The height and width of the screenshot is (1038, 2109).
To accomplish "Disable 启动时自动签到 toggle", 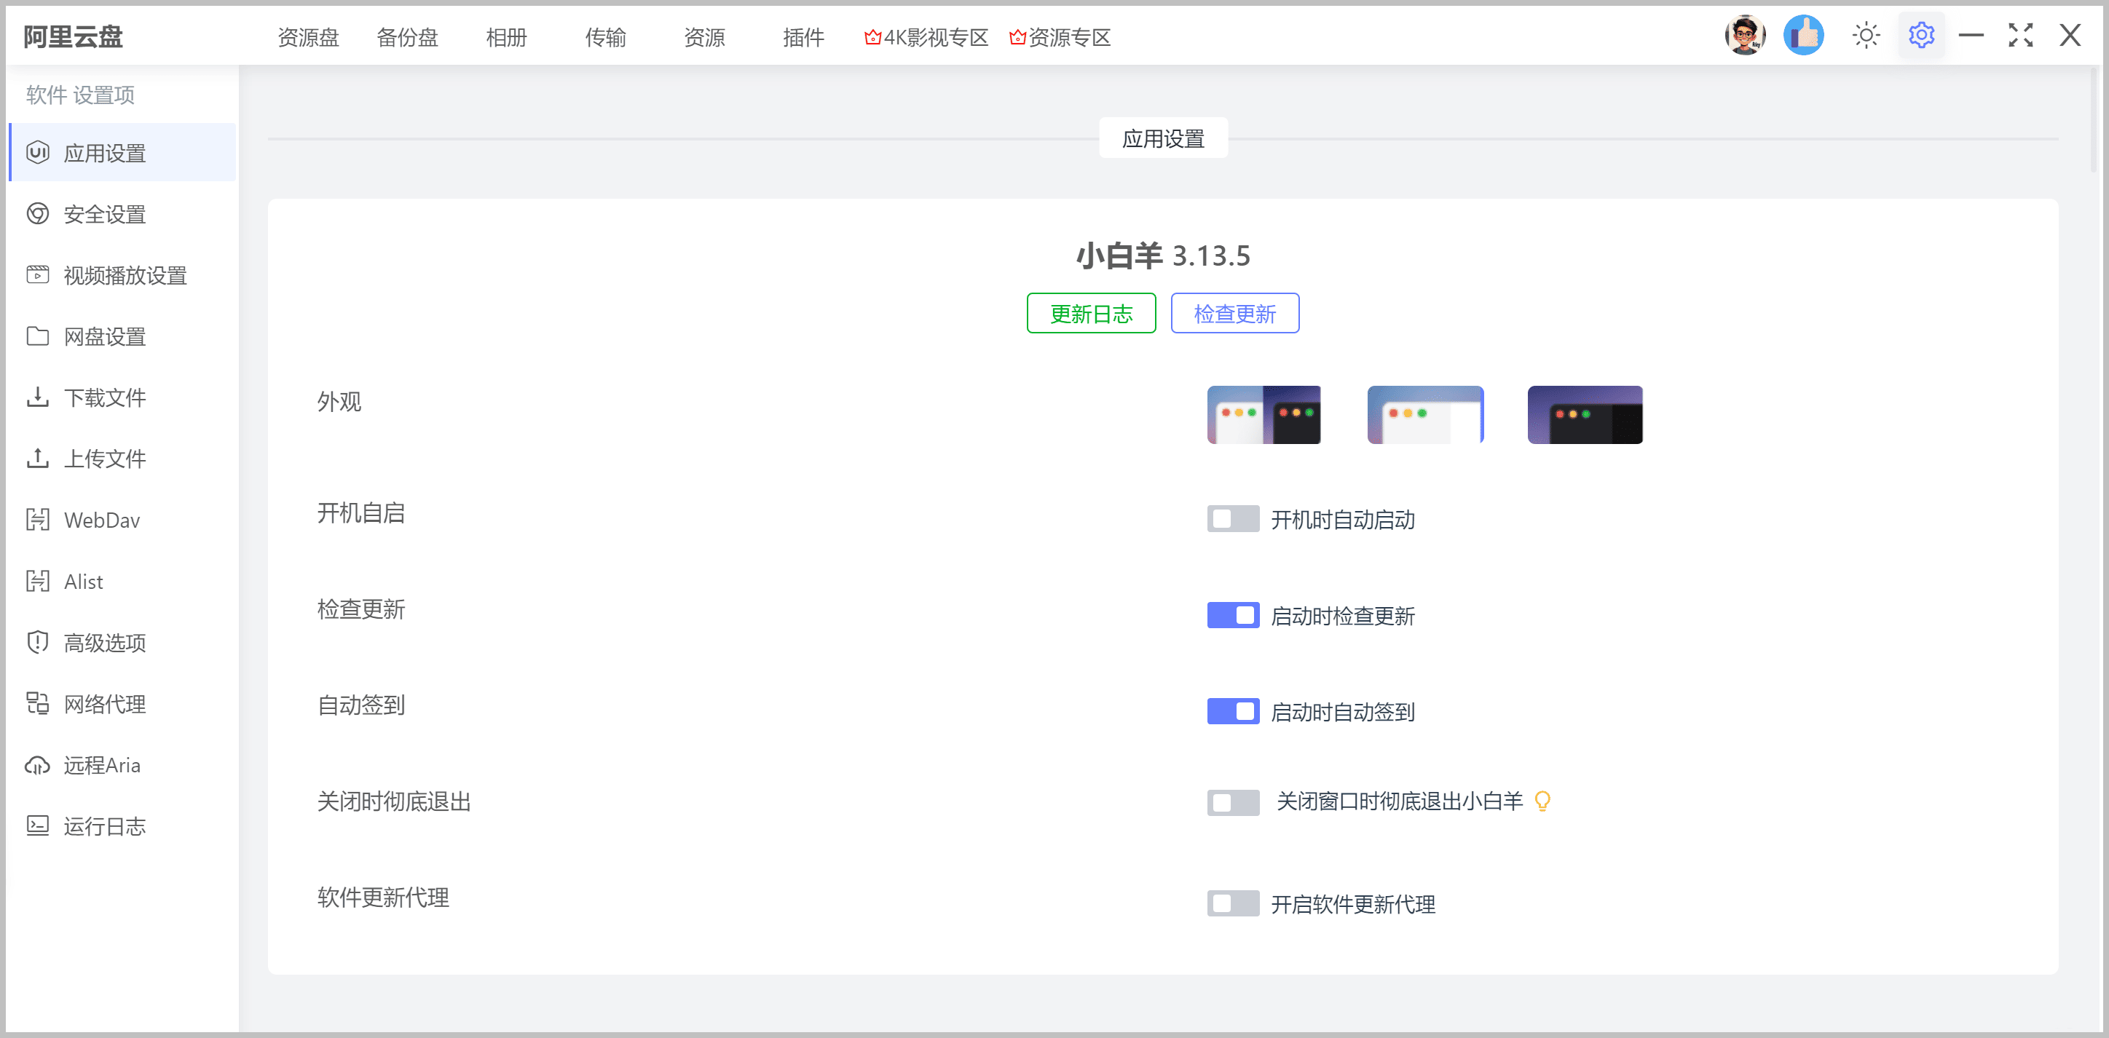I will click(x=1233, y=711).
